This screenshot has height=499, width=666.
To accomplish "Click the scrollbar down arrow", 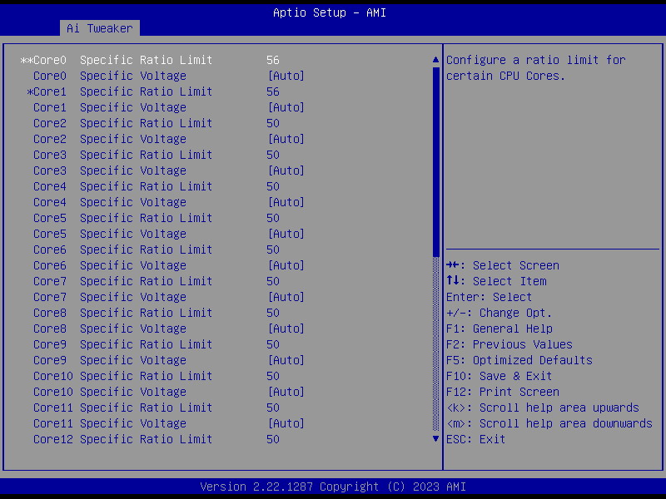I will coord(435,439).
